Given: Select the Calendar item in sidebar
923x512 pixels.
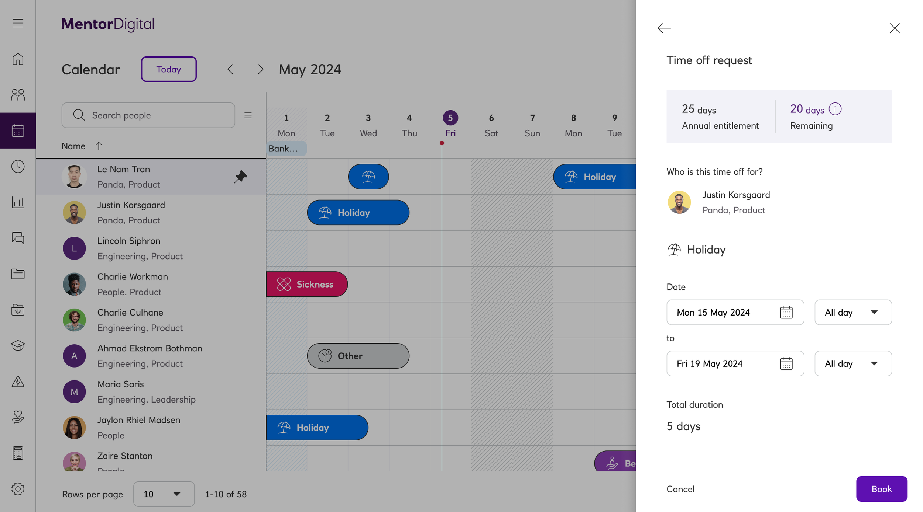Looking at the screenshot, I should [18, 130].
